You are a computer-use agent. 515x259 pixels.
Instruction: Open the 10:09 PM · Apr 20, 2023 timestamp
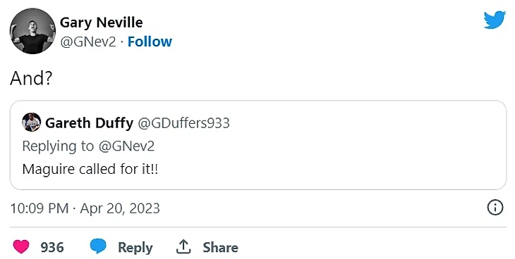tap(85, 208)
